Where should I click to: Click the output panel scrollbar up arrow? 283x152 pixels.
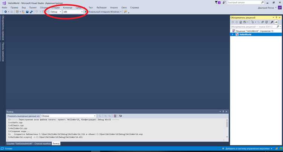227,120
